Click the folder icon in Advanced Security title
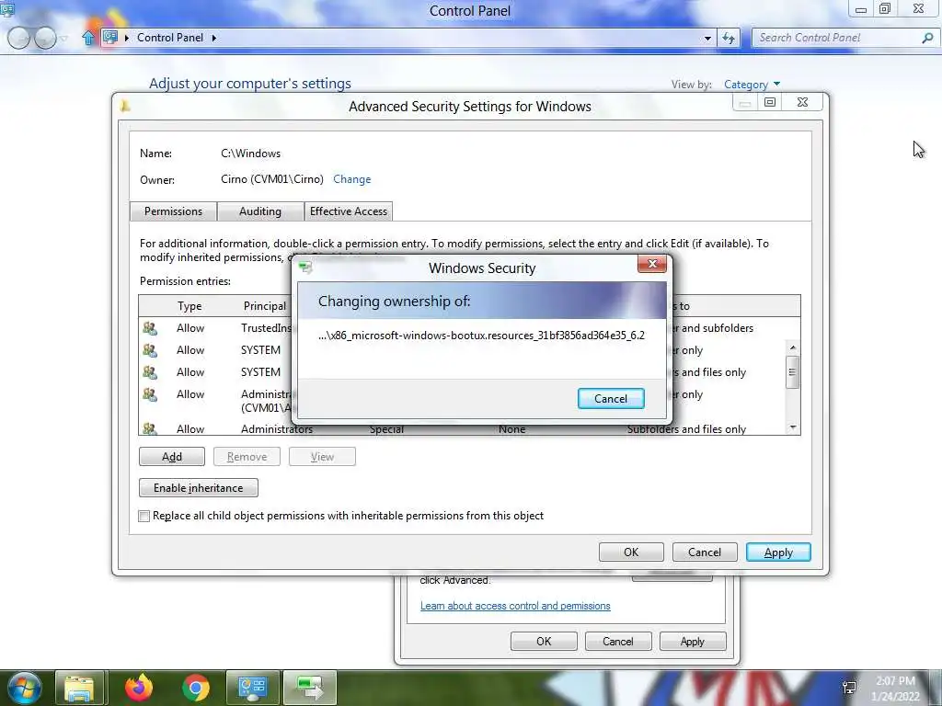The image size is (942, 706). 125,107
